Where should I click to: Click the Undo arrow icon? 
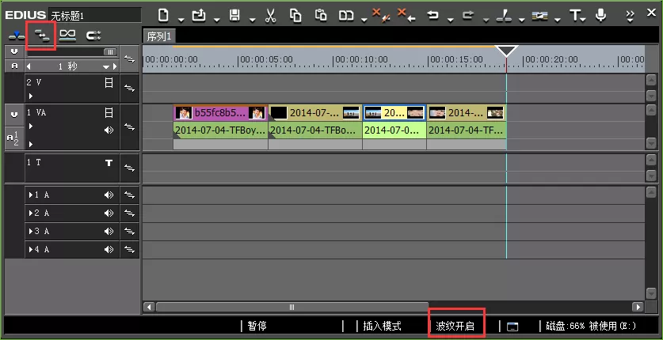[x=433, y=16]
